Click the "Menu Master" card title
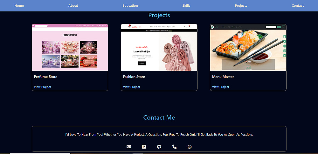Viewport: 318px width, 154px height. coord(223,77)
